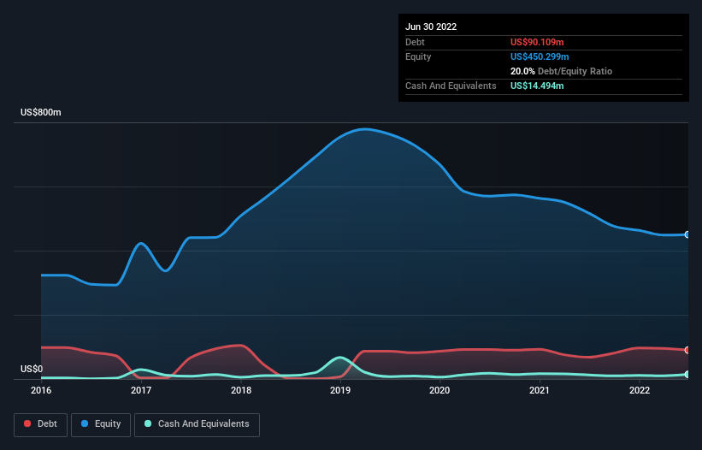Click the US$90.109m debt value

(x=537, y=42)
